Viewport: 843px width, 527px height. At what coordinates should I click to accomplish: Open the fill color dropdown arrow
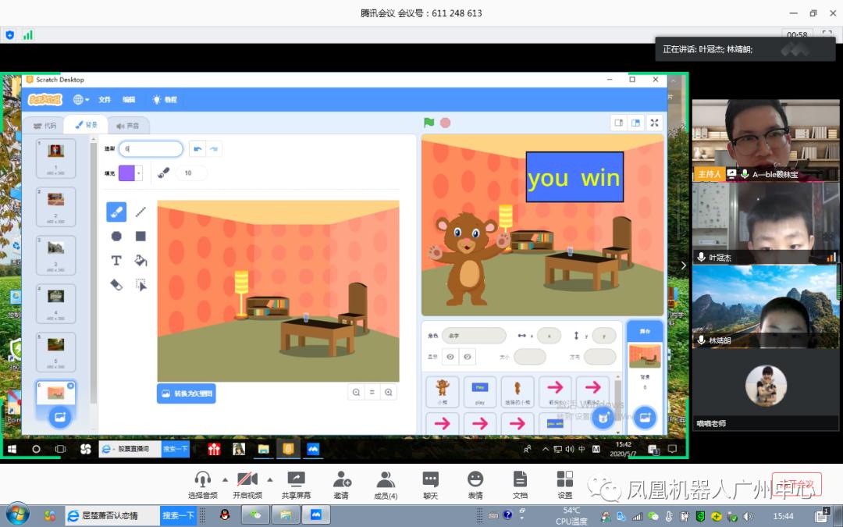139,173
